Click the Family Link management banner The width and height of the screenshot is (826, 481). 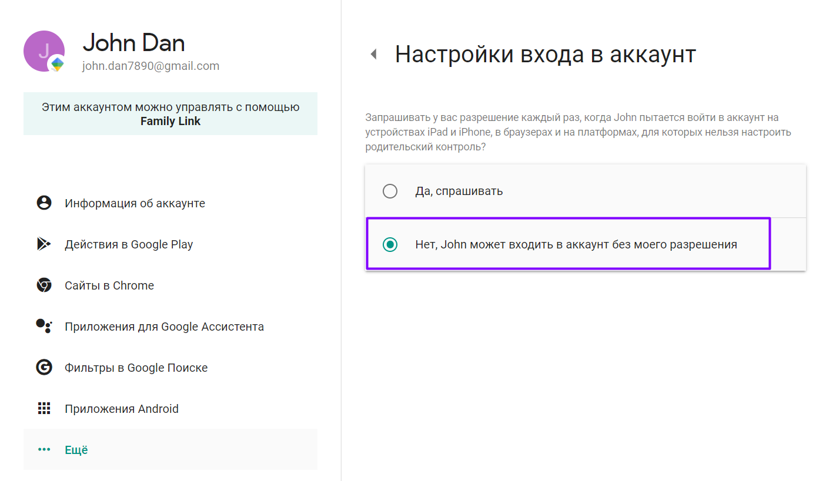pos(170,114)
